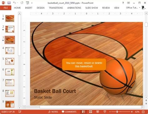This screenshot has width=148, height=114.
Task: Click SLIDE 3 OF 20 status indicator
Action: (8, 112)
